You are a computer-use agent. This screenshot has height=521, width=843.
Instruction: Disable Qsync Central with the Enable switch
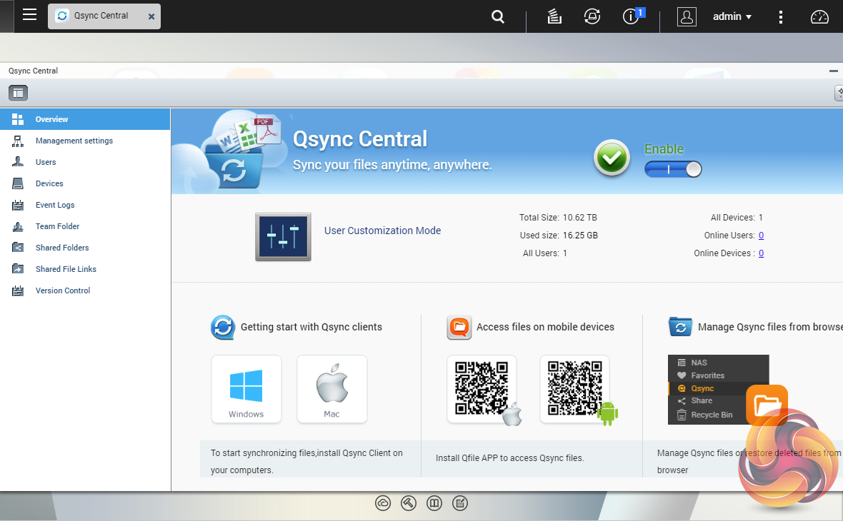pos(673,169)
